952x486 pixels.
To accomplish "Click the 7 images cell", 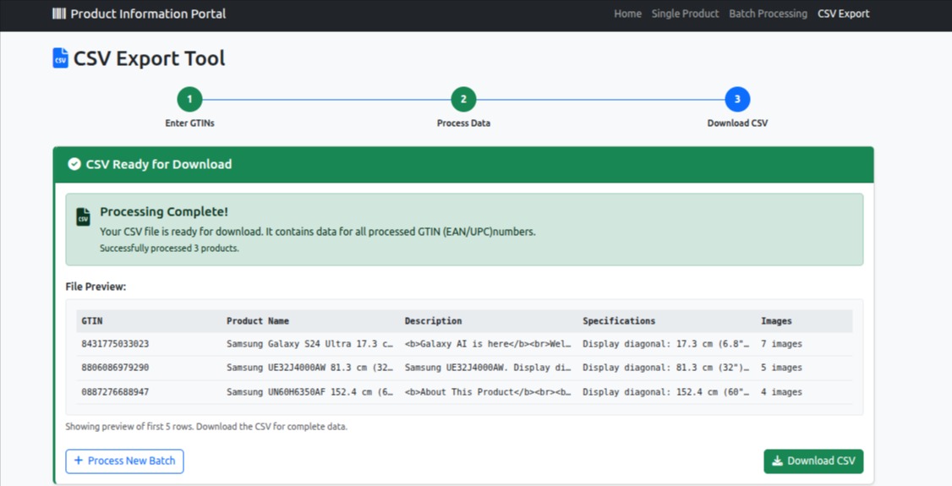I will 781,344.
